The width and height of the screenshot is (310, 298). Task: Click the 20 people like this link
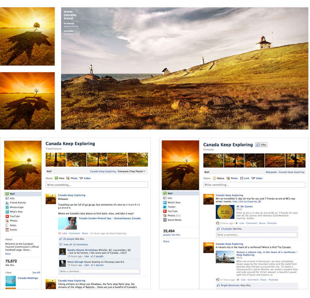(x=69, y=239)
